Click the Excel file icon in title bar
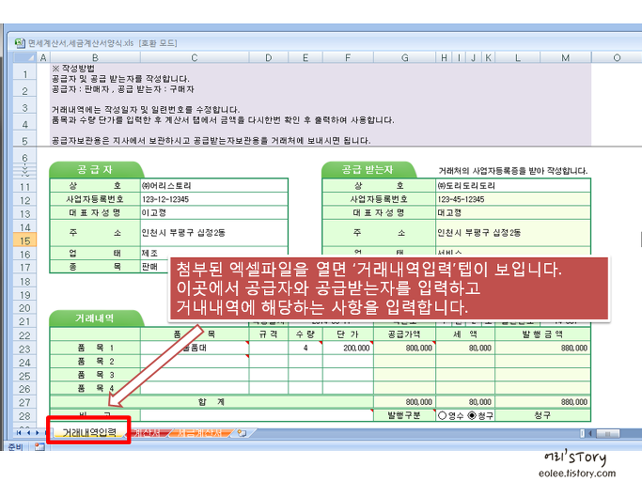This screenshot has width=642, height=481. point(20,43)
